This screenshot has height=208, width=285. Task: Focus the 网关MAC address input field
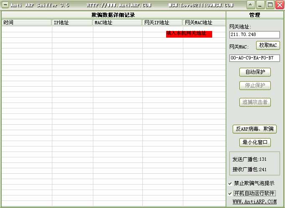(x=254, y=58)
